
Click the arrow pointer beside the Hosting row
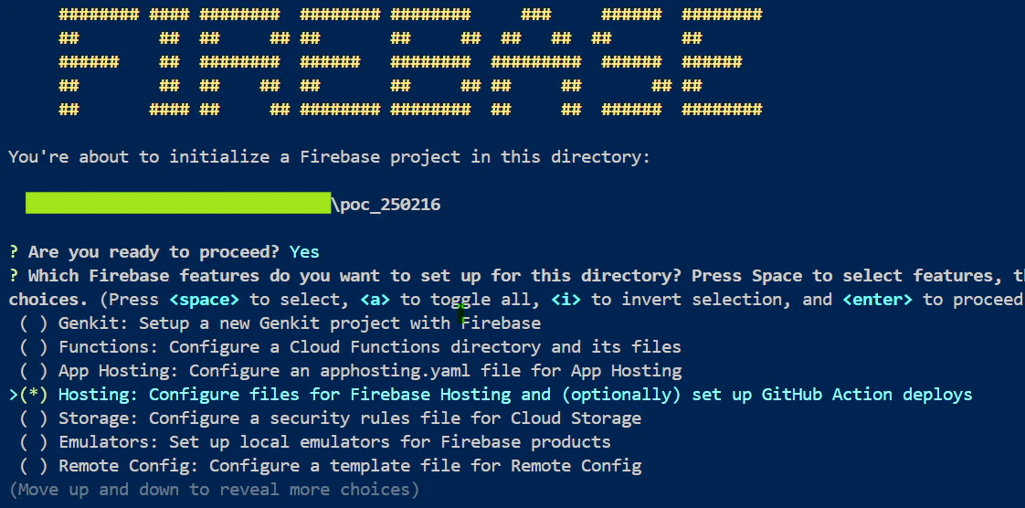pos(14,394)
